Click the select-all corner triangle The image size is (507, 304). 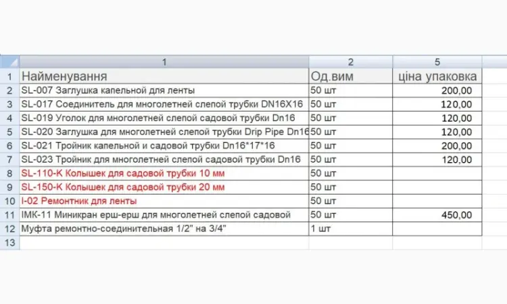point(9,61)
